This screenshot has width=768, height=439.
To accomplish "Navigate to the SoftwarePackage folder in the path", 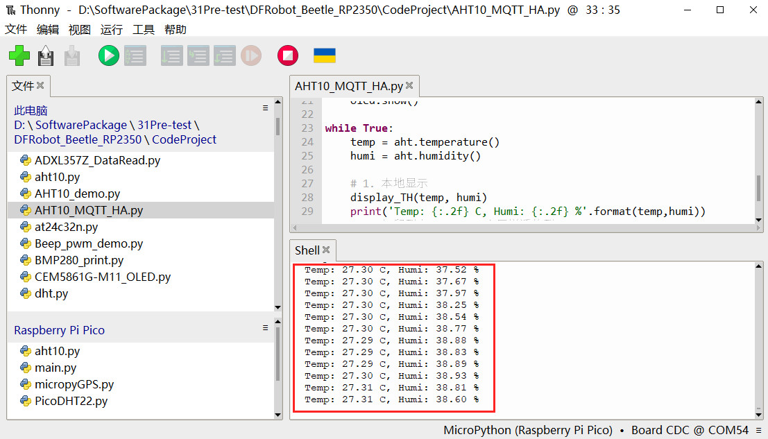I will [x=80, y=125].
